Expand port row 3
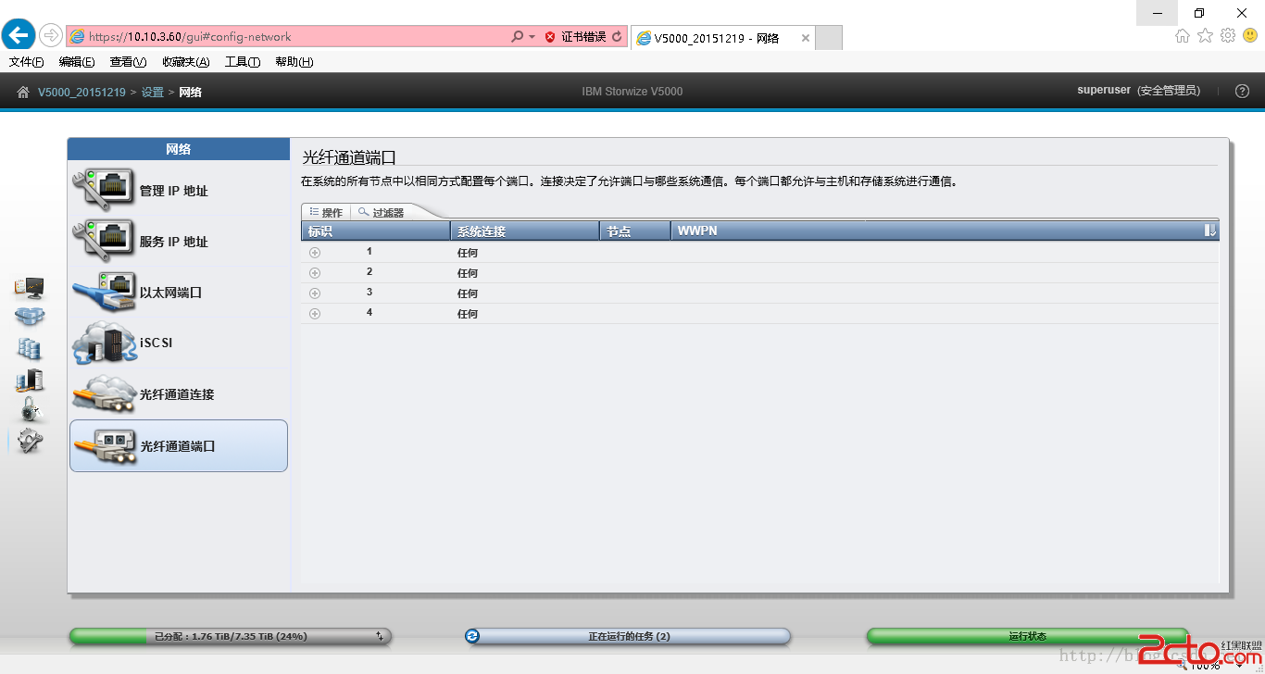Image resolution: width=1265 pixels, height=674 pixels. pos(315,293)
